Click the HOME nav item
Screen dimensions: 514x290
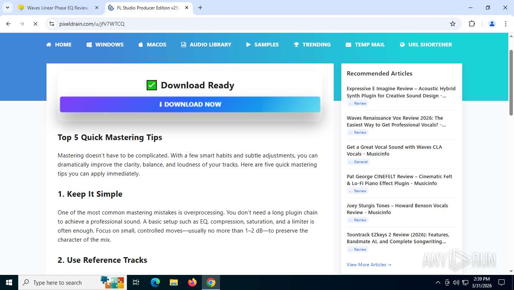(59, 45)
